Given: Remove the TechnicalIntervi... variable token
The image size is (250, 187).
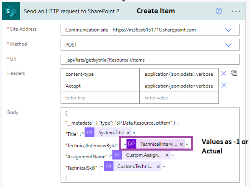Looking at the screenshot, I should pyautogui.click(x=181, y=144).
